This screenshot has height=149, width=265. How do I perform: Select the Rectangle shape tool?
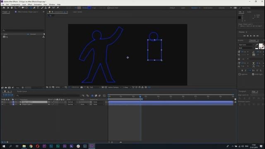pos(31,8)
